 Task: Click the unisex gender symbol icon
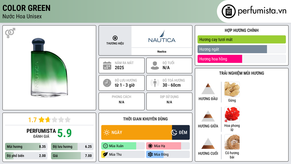[x=10, y=33]
